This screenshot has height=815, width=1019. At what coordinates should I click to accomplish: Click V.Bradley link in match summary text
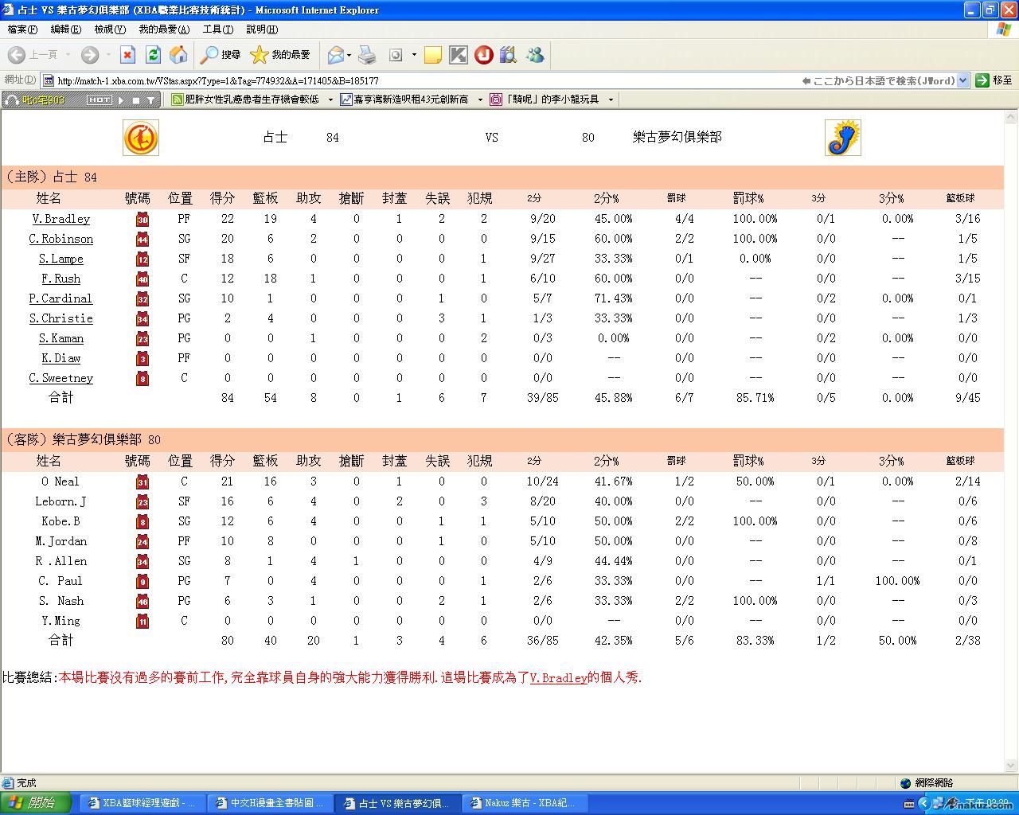coord(559,678)
